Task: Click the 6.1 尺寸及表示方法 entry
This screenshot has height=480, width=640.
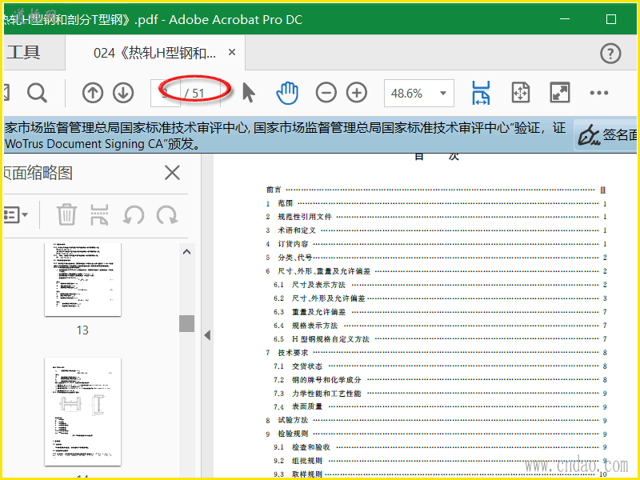Action: tap(440, 285)
